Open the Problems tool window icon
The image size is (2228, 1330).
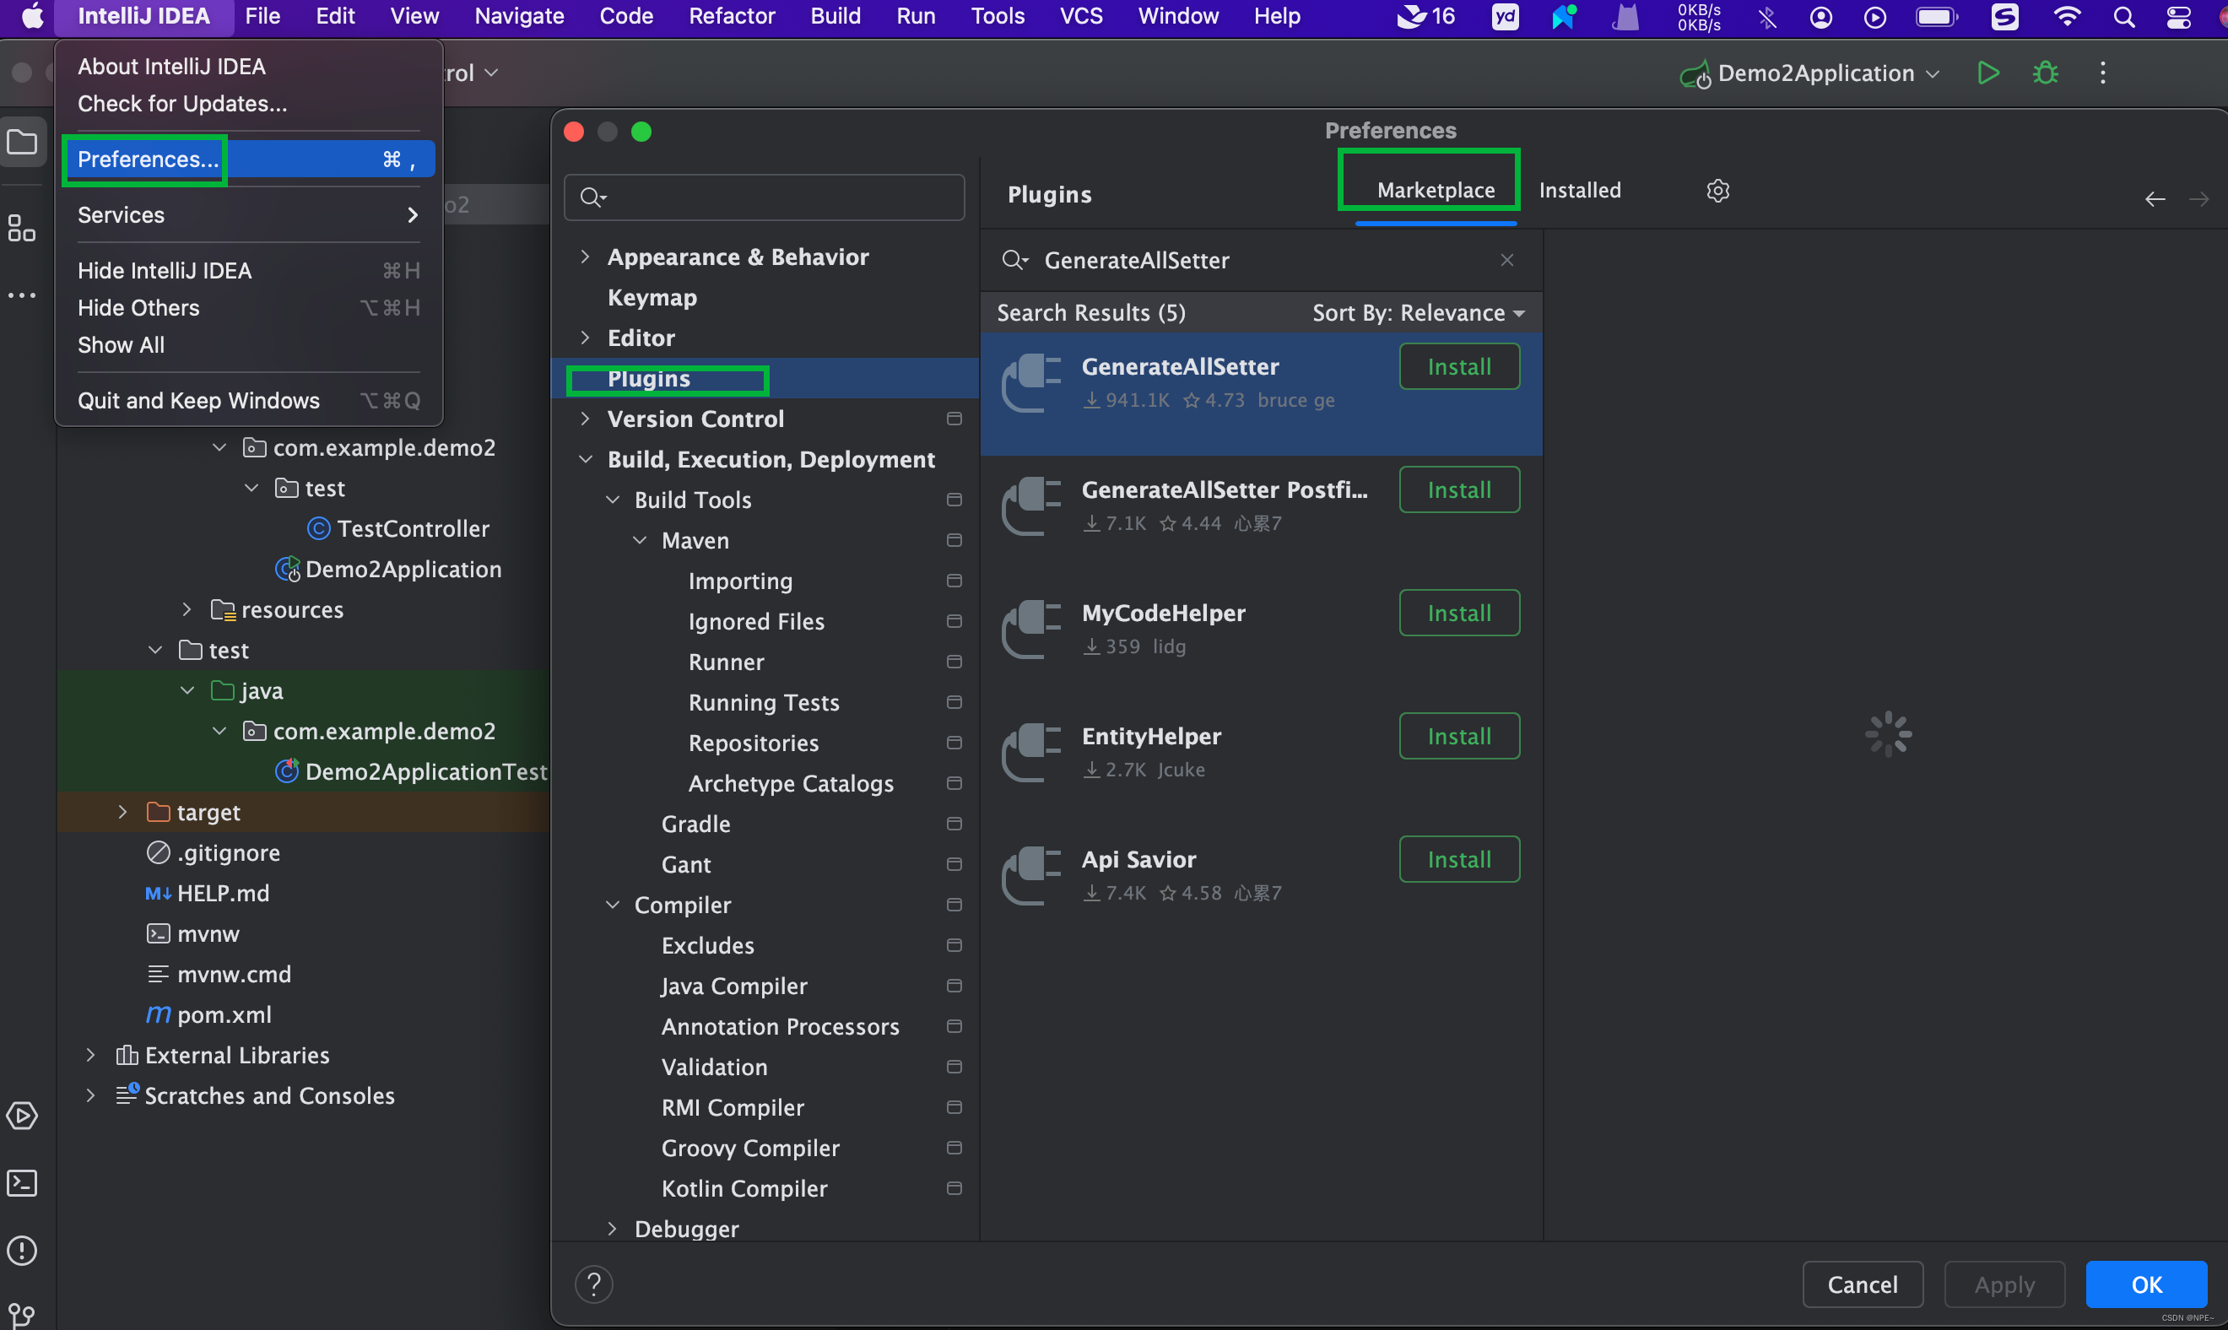[21, 1250]
